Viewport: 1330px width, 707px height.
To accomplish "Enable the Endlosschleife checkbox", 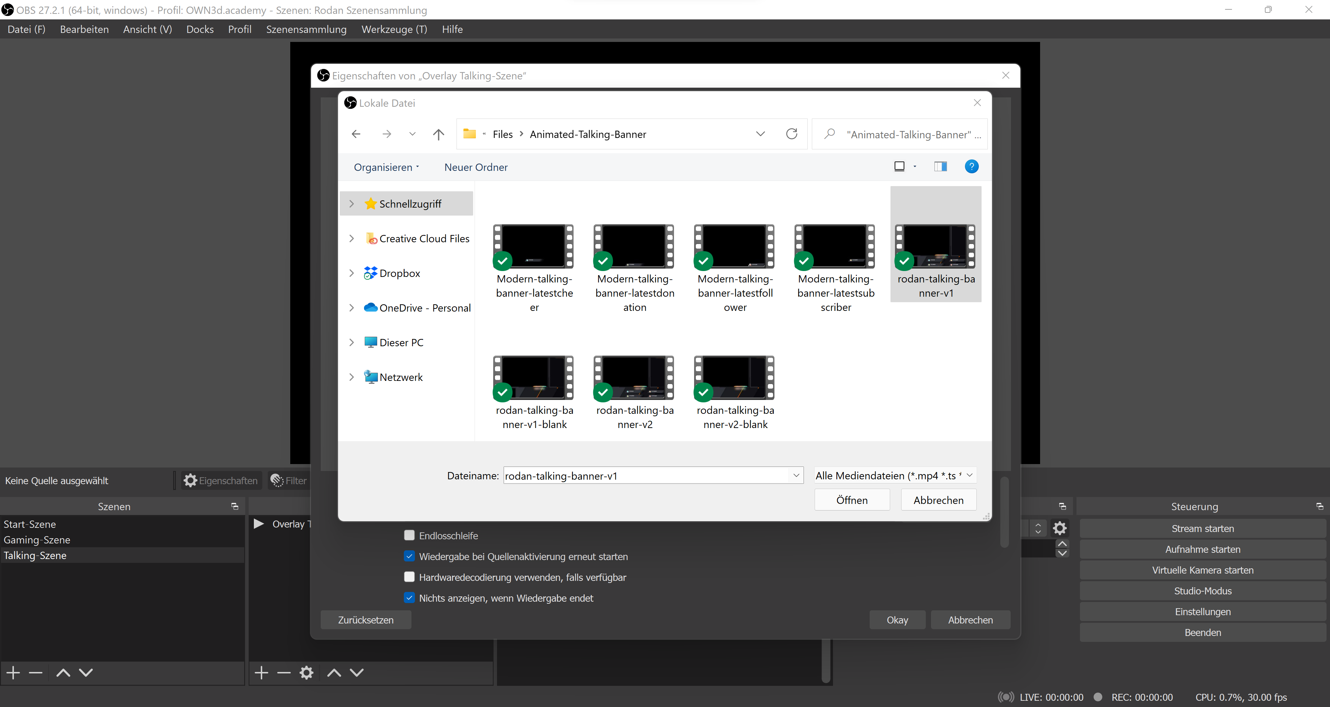I will pos(409,535).
